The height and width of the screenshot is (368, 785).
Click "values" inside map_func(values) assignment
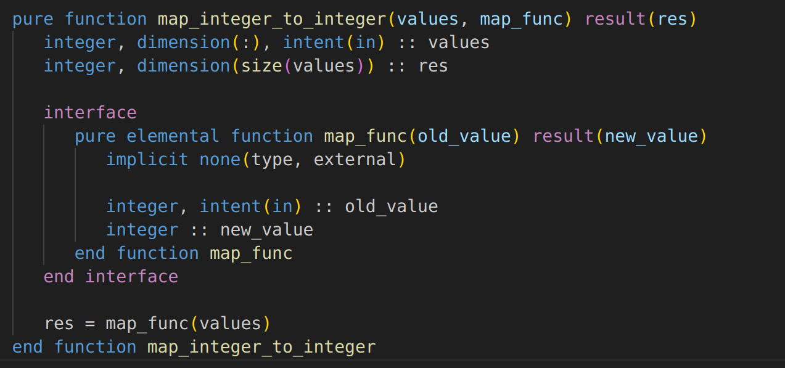(231, 324)
